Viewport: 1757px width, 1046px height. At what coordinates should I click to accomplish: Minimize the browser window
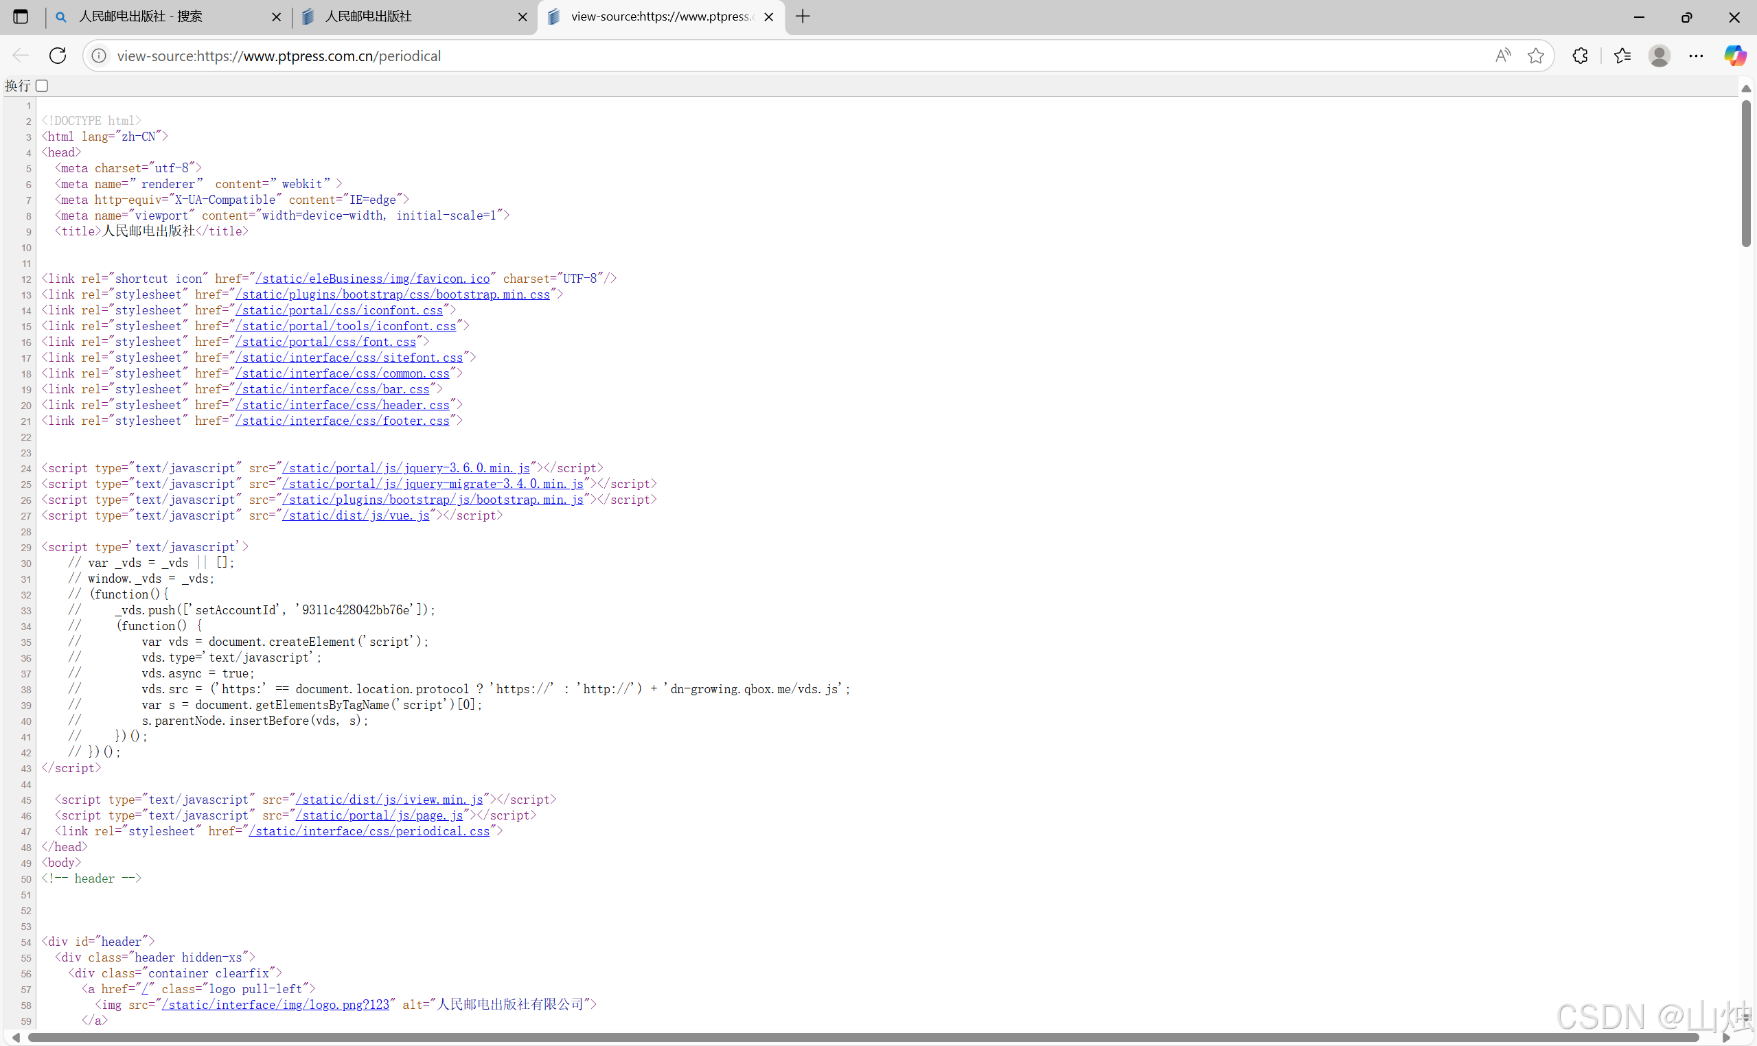pyautogui.click(x=1640, y=17)
